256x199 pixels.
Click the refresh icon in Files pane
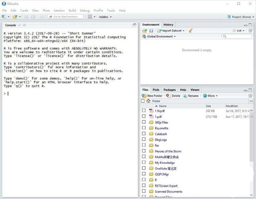pyautogui.click(x=250, y=96)
